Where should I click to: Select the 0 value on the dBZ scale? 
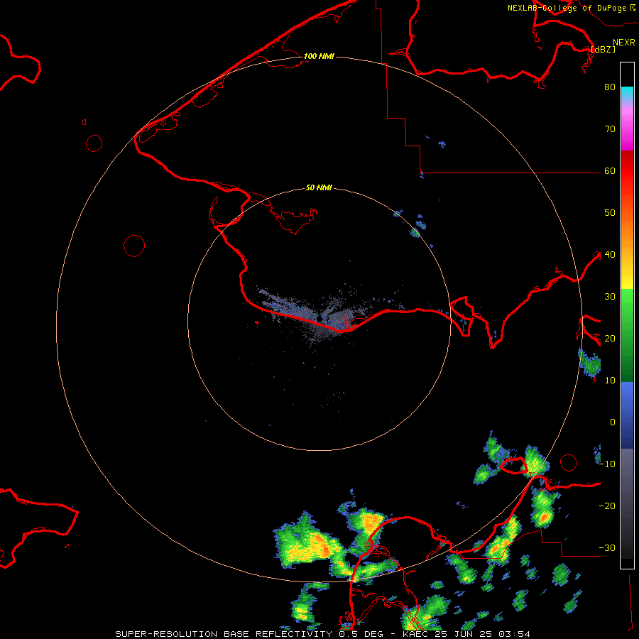pyautogui.click(x=613, y=422)
